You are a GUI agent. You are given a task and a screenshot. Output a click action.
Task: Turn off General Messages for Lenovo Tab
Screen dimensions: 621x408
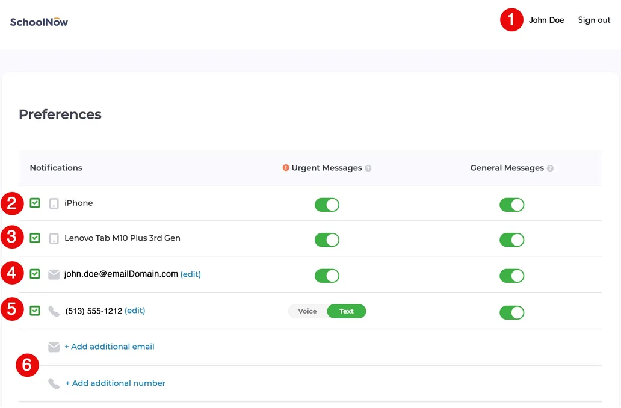(x=511, y=240)
